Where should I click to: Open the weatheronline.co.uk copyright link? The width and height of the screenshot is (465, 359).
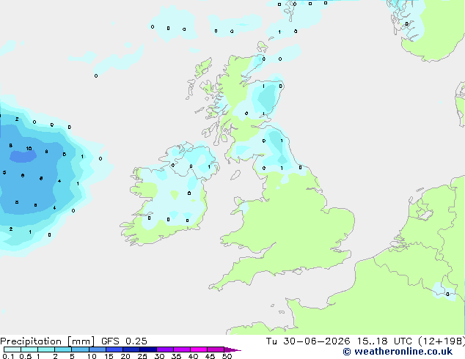(x=398, y=352)
